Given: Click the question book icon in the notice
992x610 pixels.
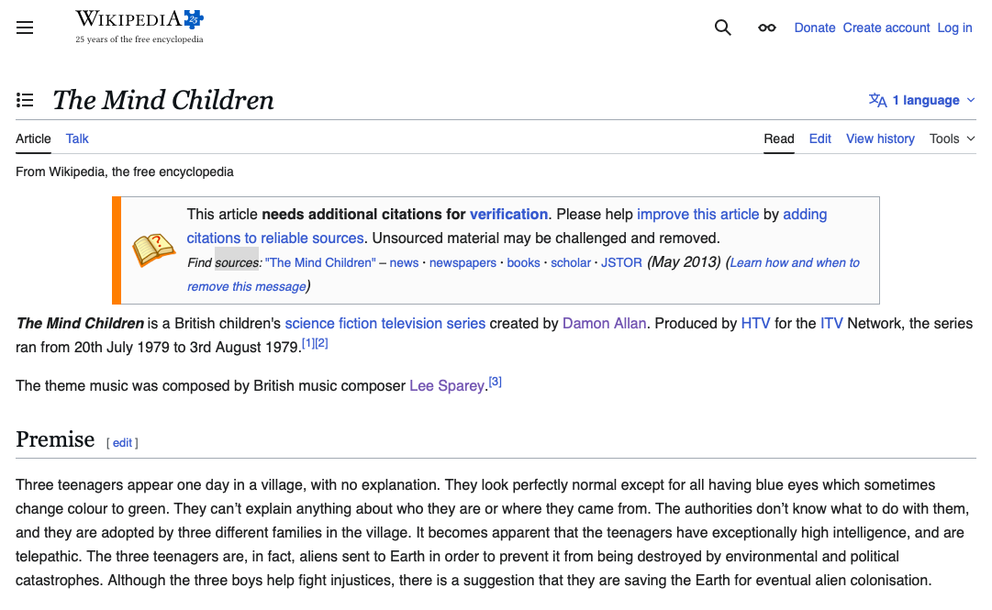Looking at the screenshot, I should point(153,250).
